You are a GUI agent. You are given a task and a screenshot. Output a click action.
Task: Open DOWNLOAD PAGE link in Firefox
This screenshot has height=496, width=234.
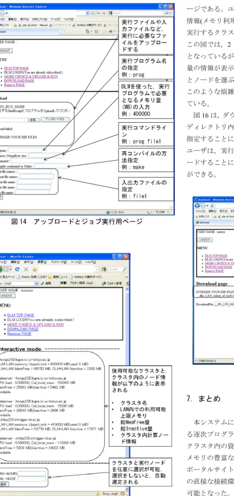pos(23,329)
